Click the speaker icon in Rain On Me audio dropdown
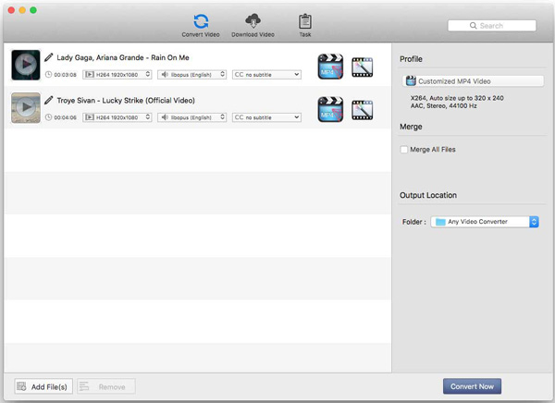 point(165,74)
